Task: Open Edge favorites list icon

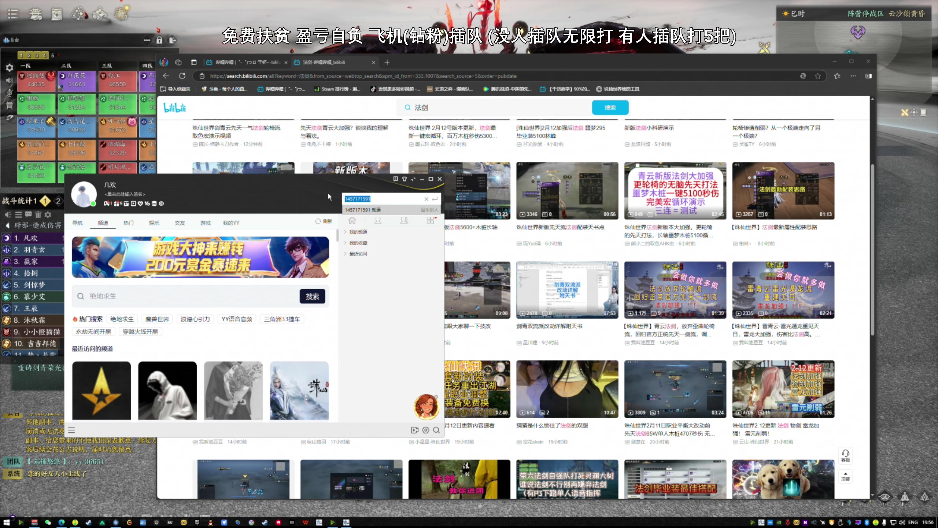Action: (x=837, y=76)
